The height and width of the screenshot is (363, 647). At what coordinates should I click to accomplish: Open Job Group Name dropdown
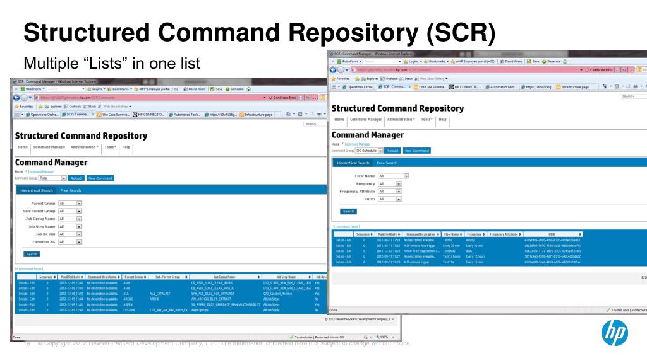pyautogui.click(x=70, y=219)
